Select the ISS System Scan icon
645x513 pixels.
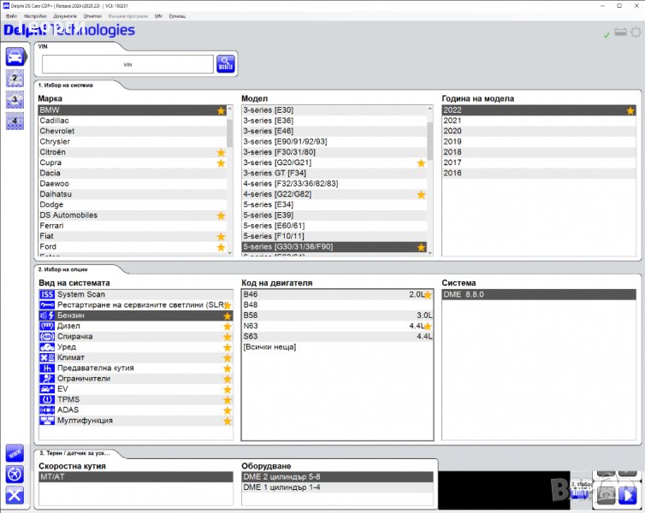(x=47, y=294)
